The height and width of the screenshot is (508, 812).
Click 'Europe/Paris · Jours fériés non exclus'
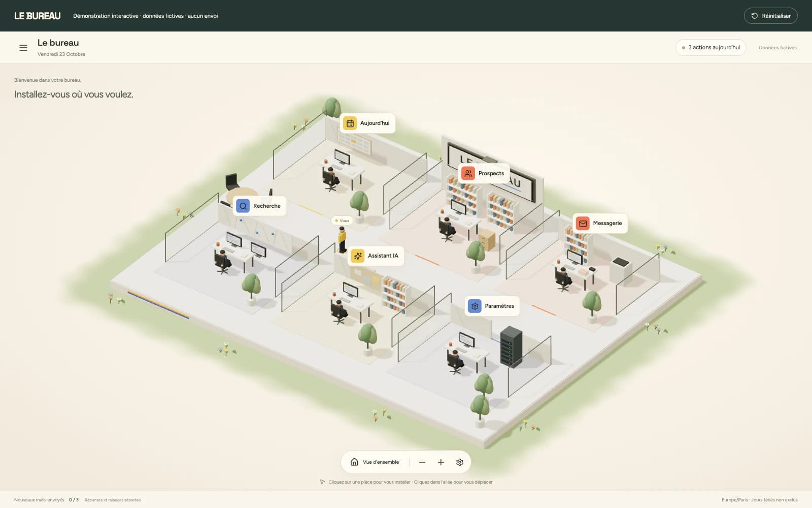760,500
